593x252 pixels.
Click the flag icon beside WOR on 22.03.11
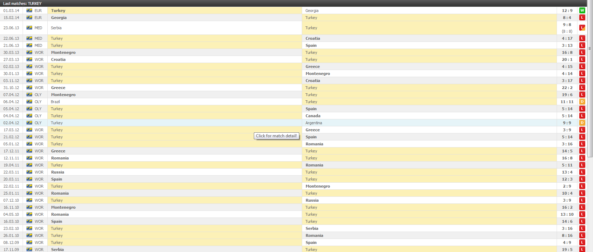tap(29, 172)
